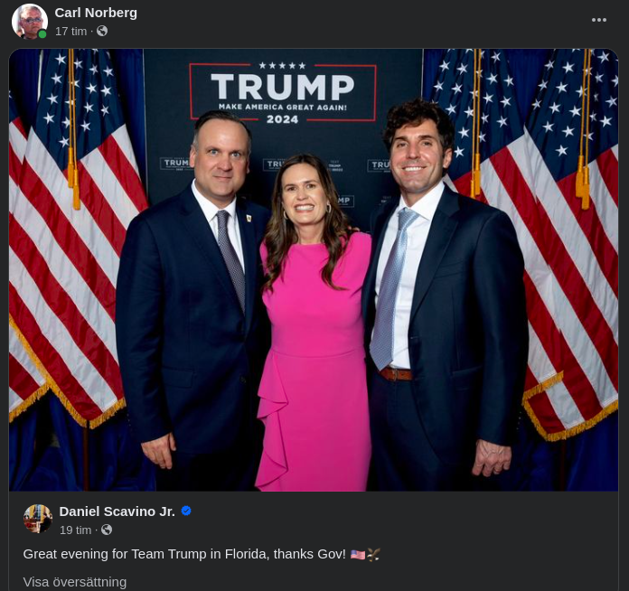Open Daniel Scavino Jr.'s profile link
629x591 pixels.
[117, 511]
